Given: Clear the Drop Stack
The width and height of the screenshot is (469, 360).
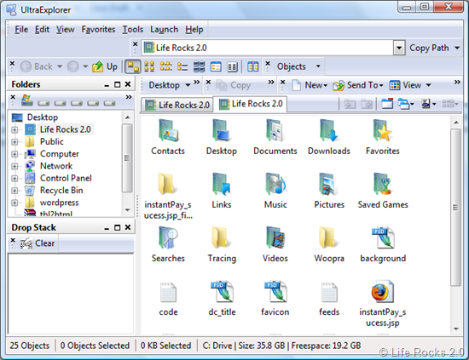Looking at the screenshot, I should tap(38, 243).
